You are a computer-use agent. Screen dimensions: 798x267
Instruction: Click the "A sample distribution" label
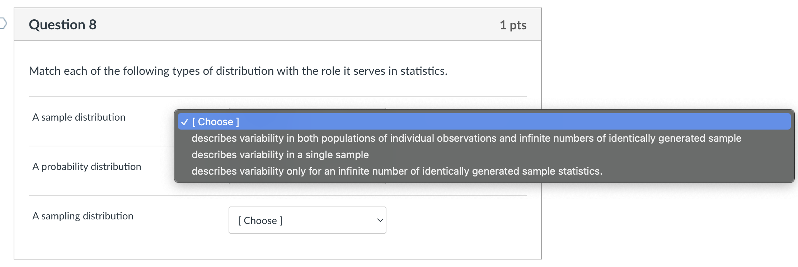[x=79, y=117]
